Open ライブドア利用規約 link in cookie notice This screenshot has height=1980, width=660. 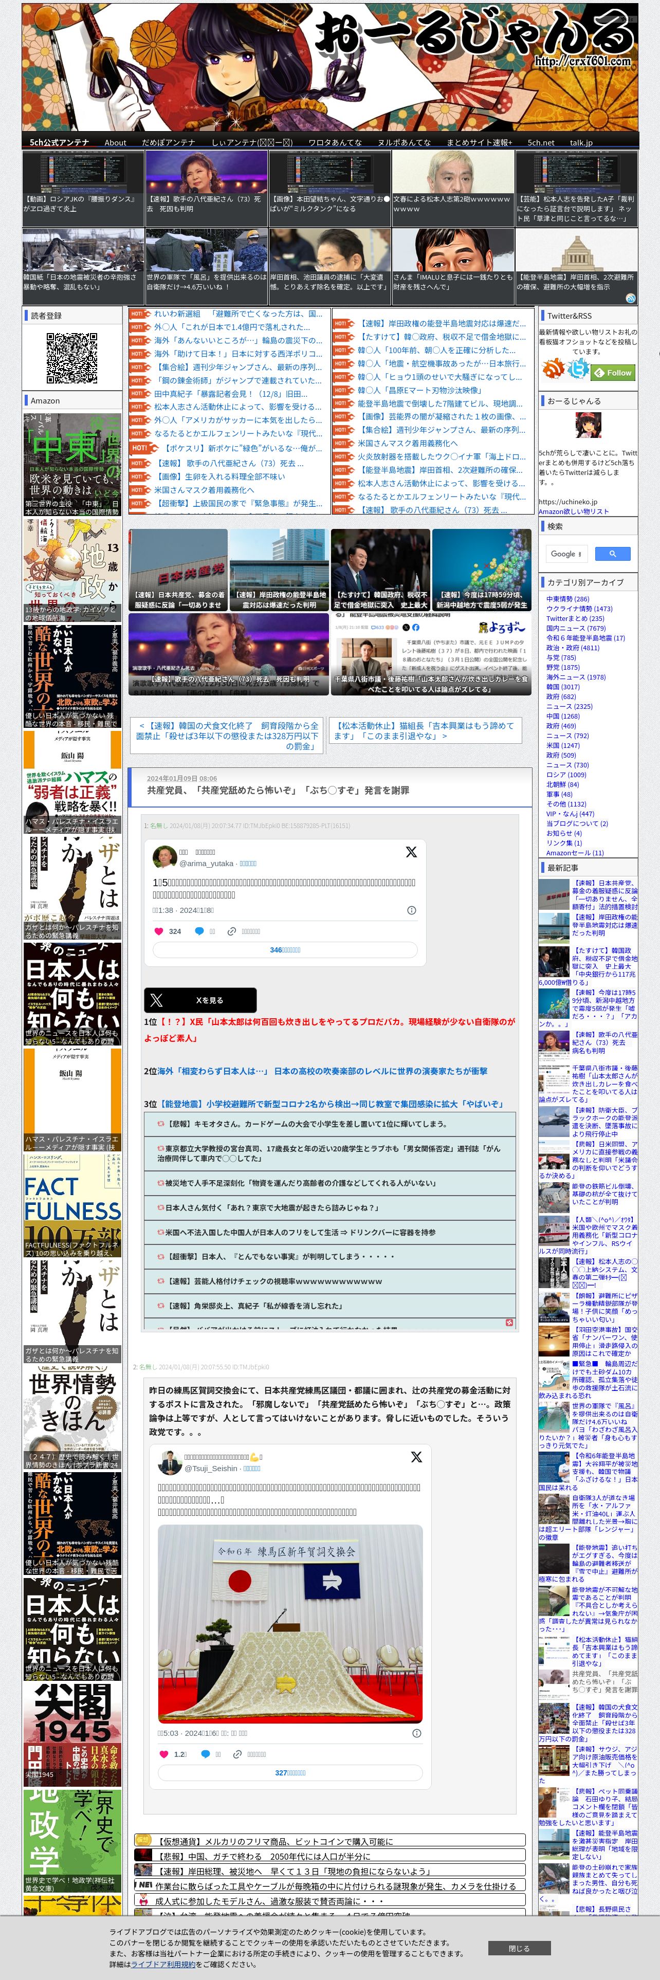pos(163,1964)
